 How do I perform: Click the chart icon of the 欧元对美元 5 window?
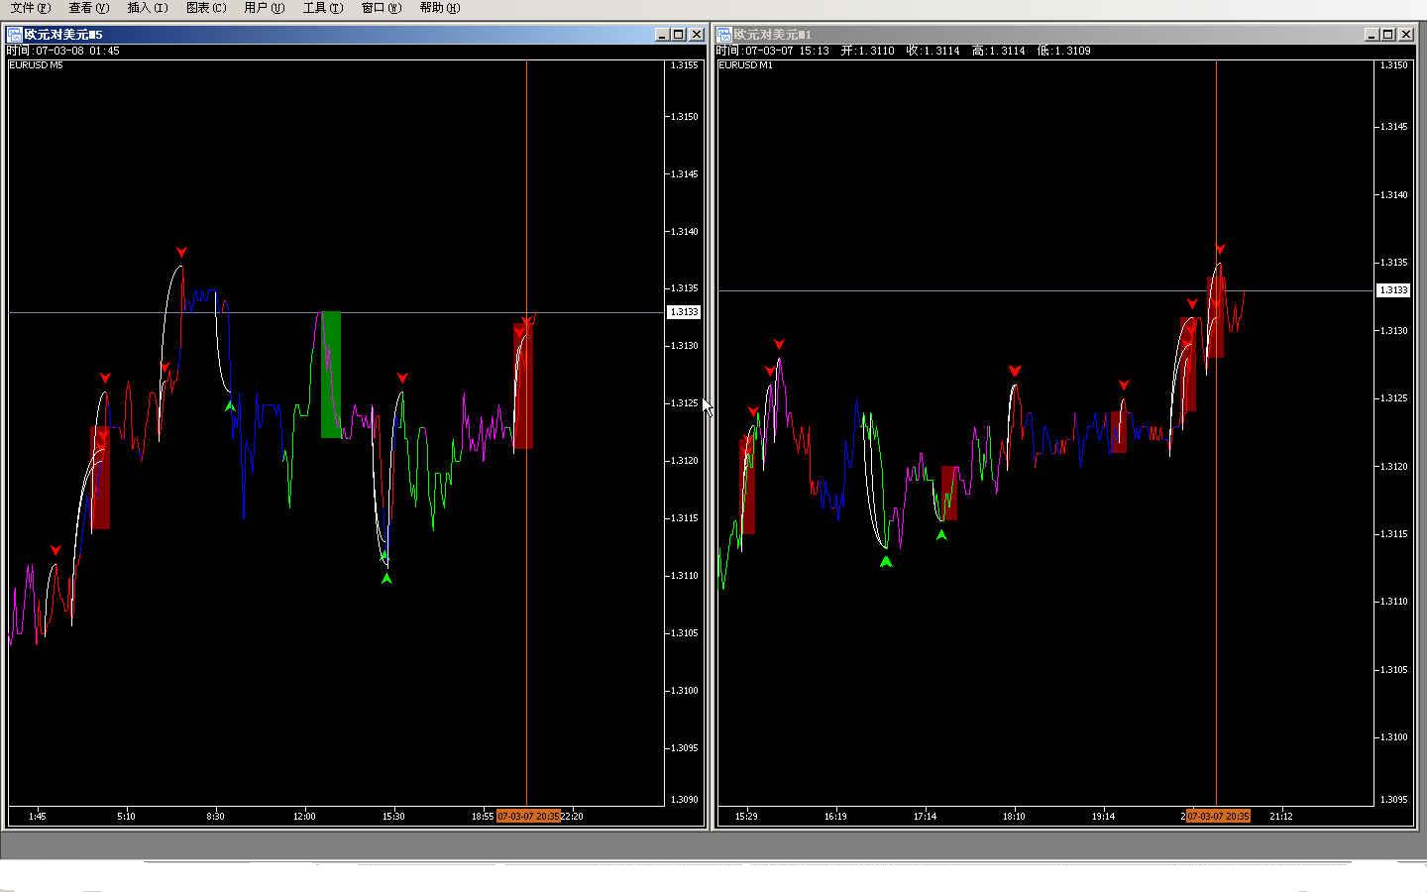14,35
